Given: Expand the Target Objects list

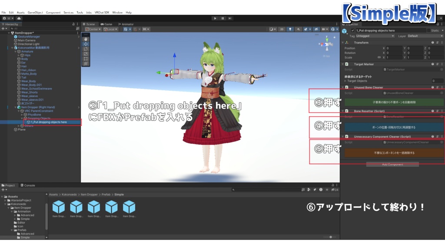Looking at the screenshot, I should pos(345,81).
